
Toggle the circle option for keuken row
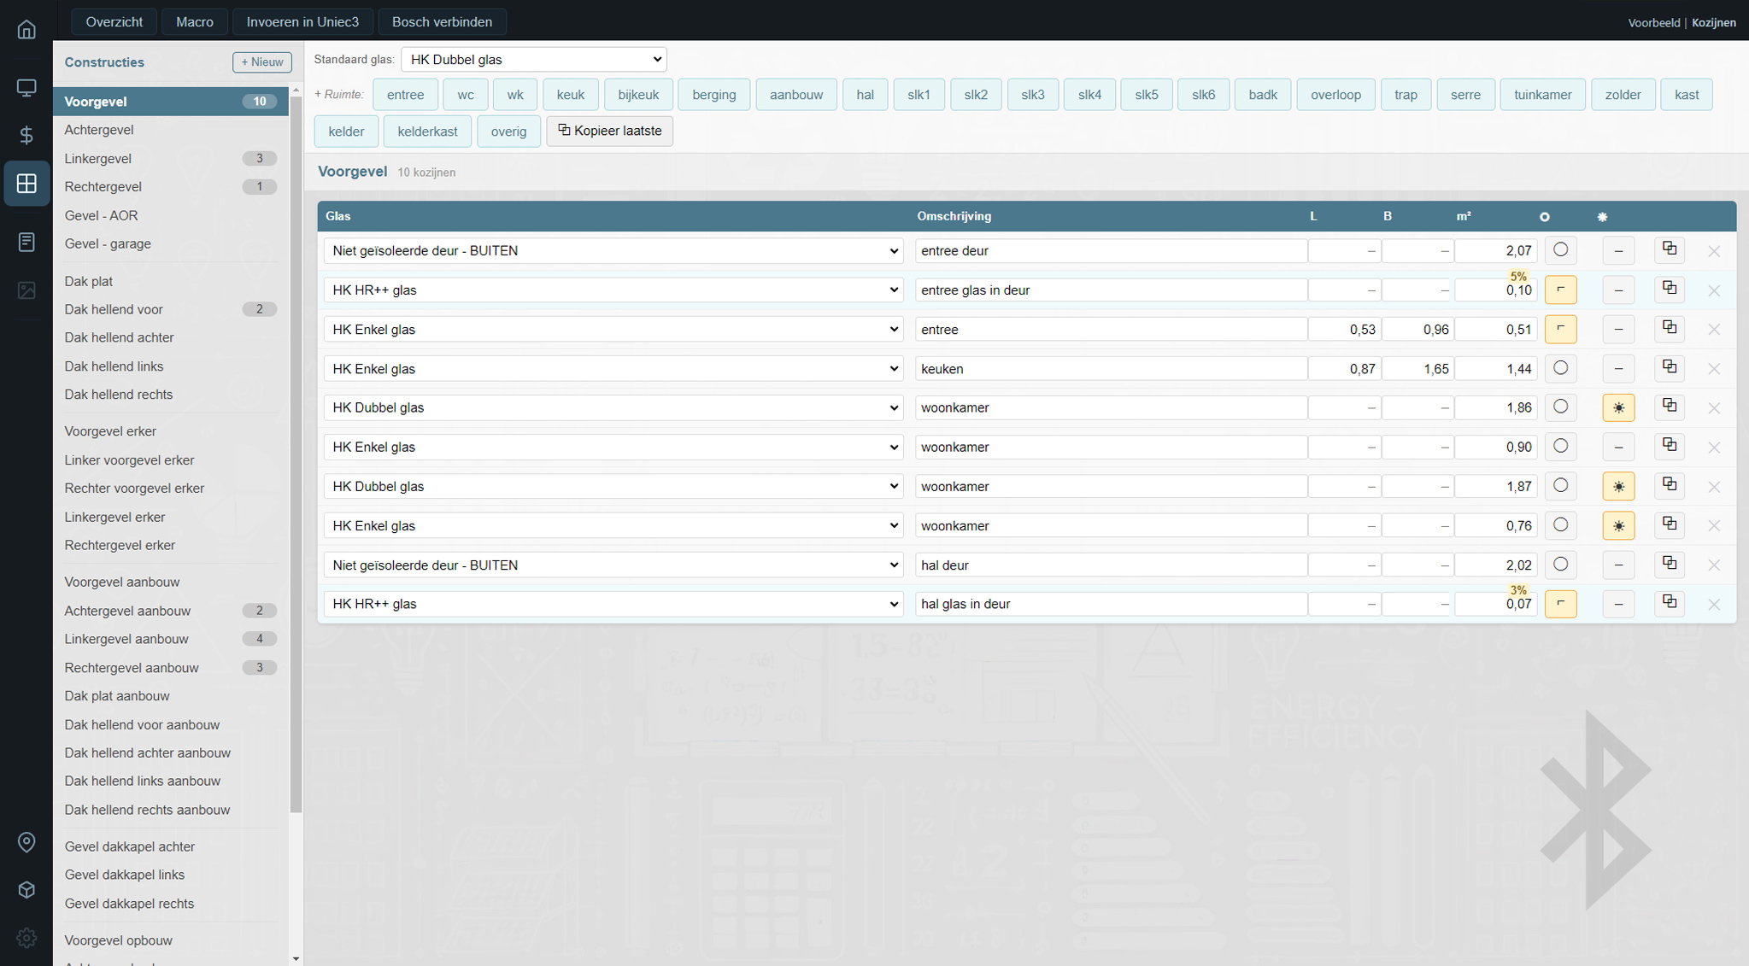click(1560, 368)
